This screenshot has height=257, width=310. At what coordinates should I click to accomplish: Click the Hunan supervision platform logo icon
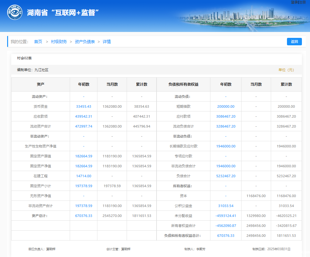coord(15,12)
